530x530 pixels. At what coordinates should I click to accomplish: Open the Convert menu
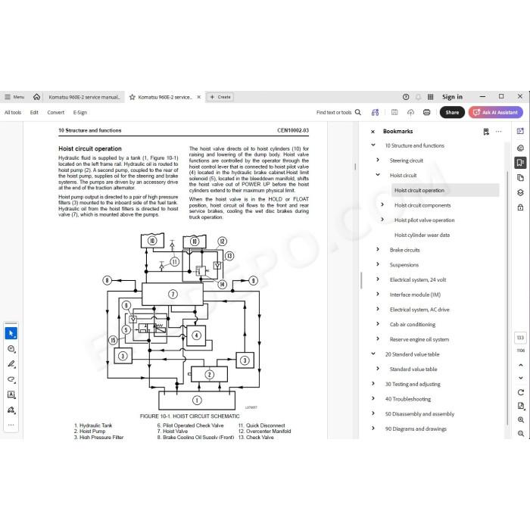(x=56, y=113)
